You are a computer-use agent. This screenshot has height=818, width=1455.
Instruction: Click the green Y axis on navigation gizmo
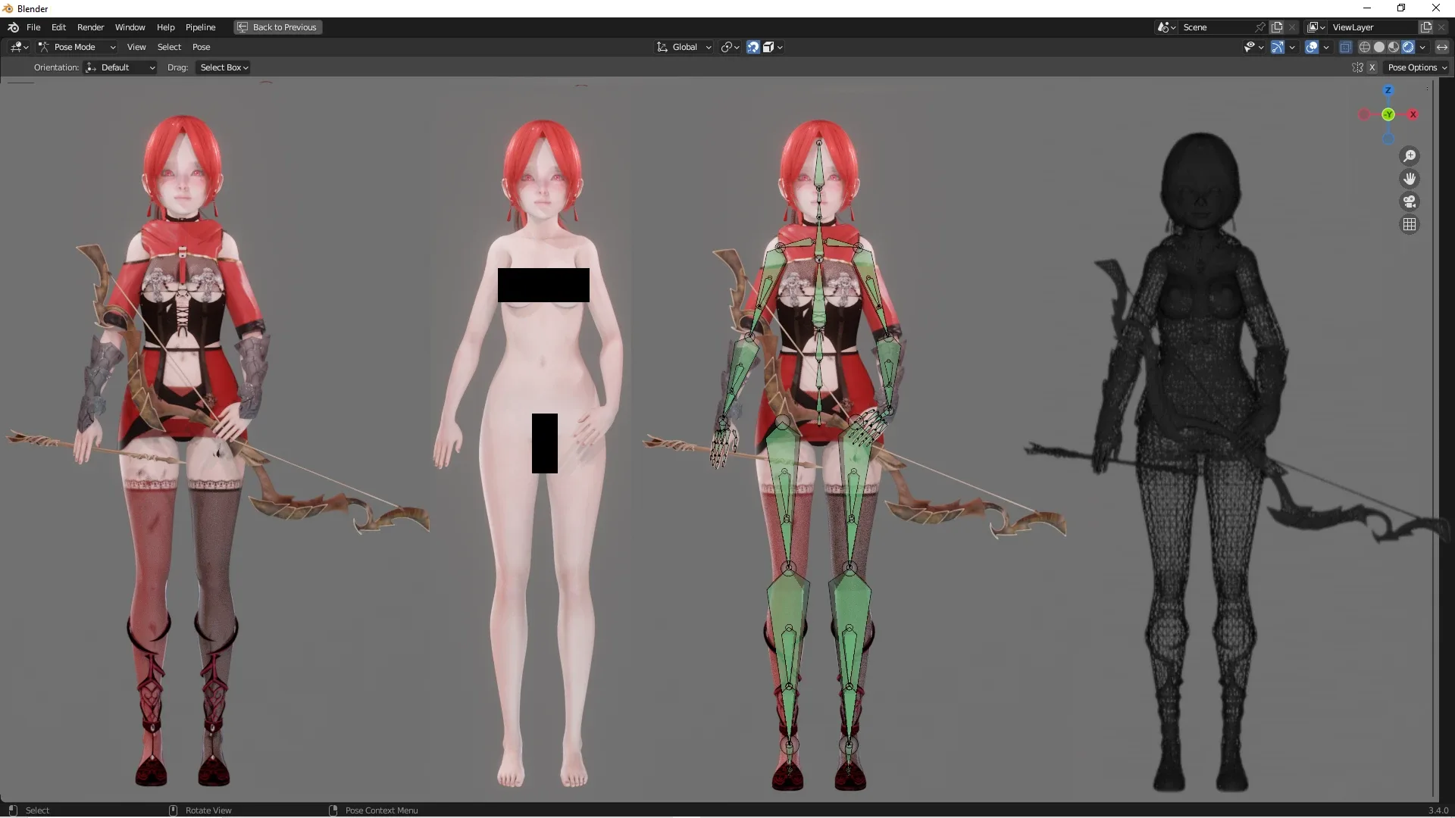[x=1388, y=114]
